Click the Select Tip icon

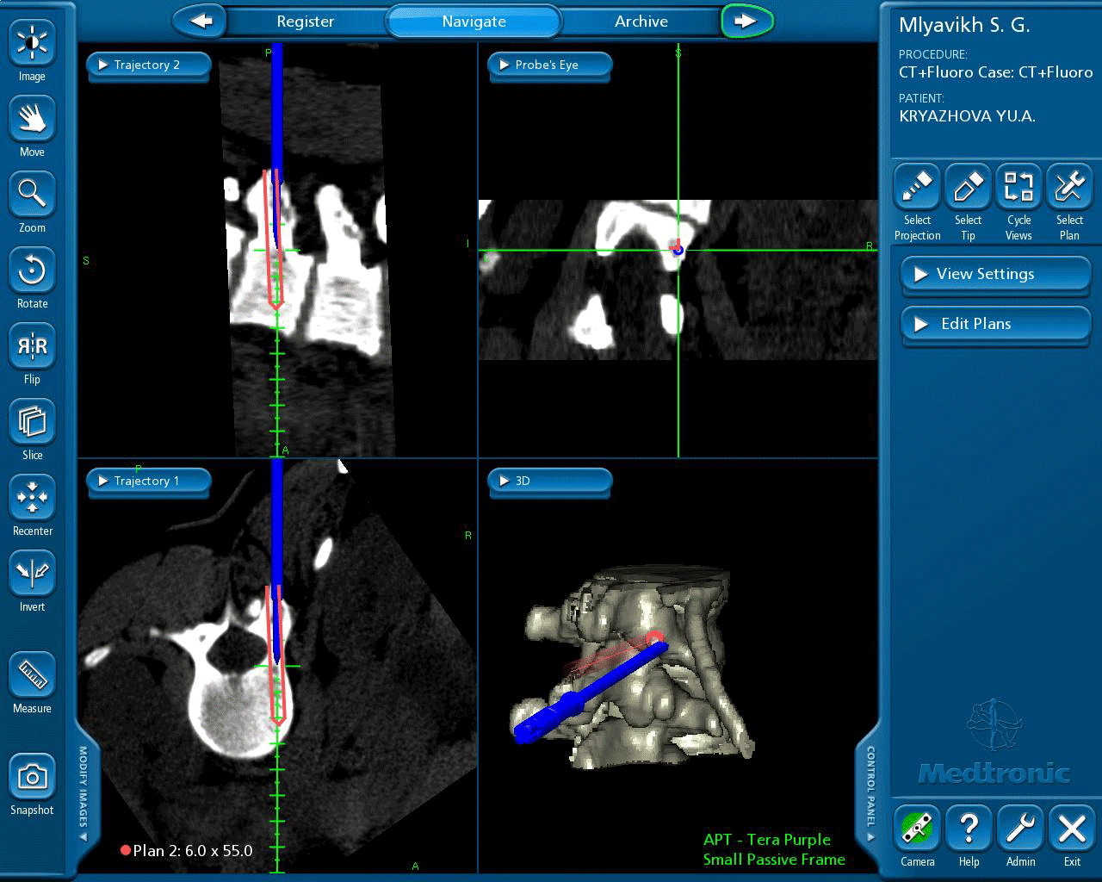tap(968, 188)
